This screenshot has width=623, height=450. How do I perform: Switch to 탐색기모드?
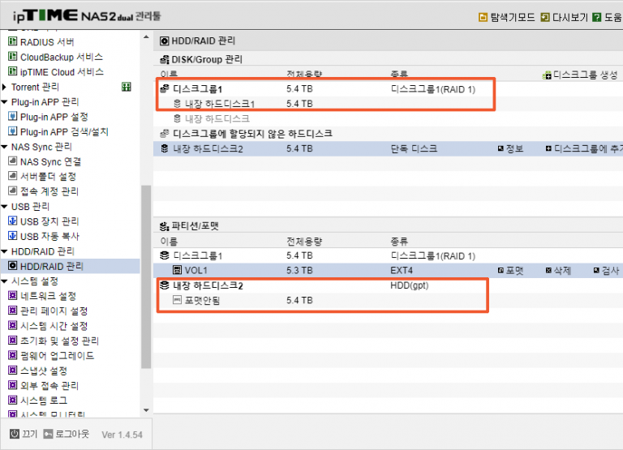pos(506,17)
